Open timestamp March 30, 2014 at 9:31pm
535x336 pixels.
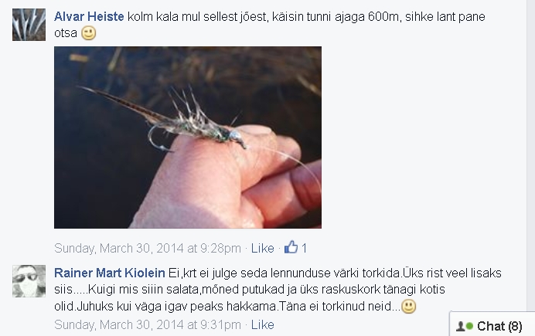pyautogui.click(x=148, y=324)
